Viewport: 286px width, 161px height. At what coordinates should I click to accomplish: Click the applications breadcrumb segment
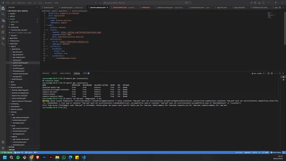click(63, 11)
